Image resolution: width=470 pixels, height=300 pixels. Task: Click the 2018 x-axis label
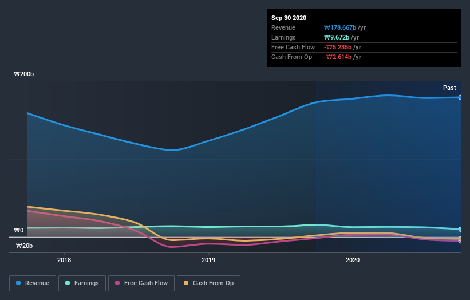point(64,260)
